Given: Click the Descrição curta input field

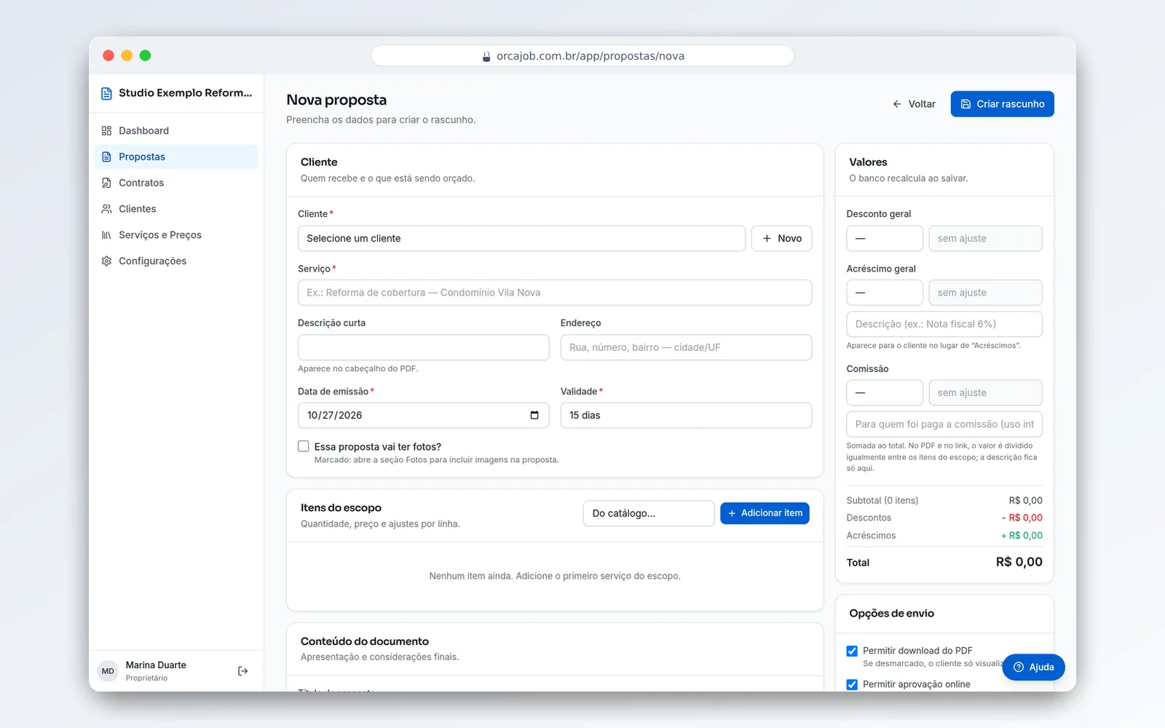Looking at the screenshot, I should 424,347.
